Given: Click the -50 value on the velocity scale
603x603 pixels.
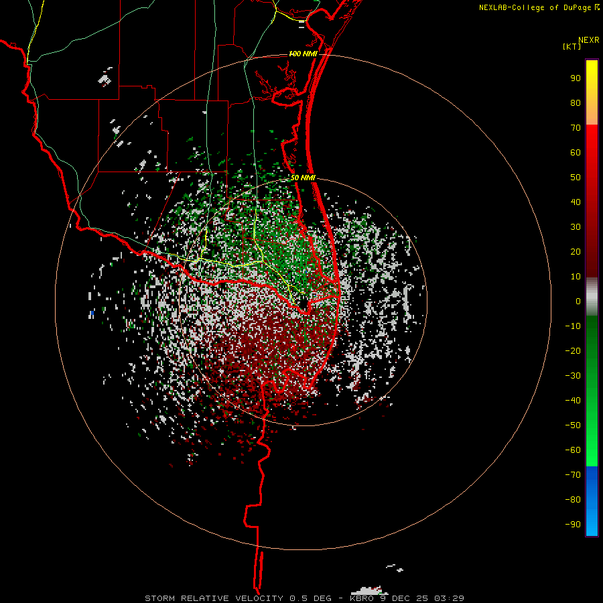Looking at the screenshot, I should (x=573, y=425).
